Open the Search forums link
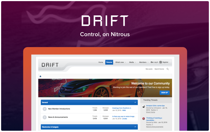 click(159, 69)
